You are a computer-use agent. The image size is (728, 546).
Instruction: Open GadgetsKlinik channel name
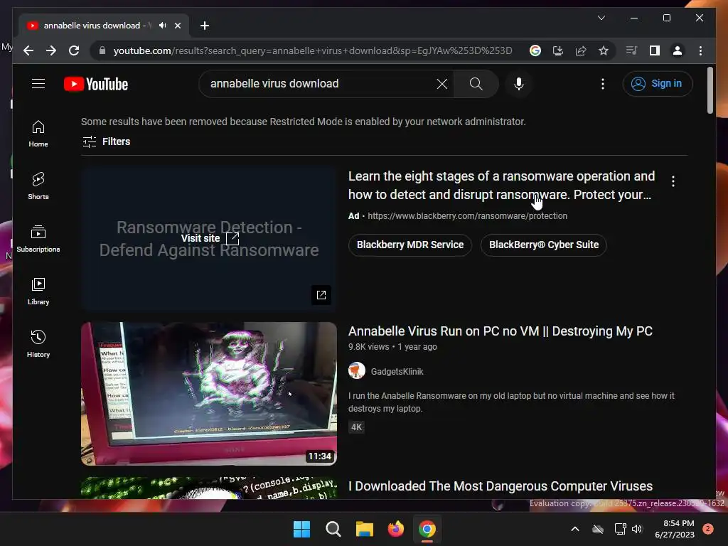click(x=397, y=371)
